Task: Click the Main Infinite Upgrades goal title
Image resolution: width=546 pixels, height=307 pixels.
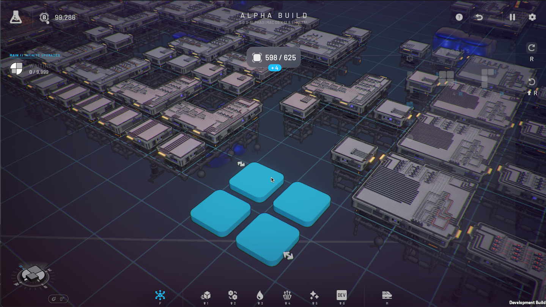Action: (35, 55)
